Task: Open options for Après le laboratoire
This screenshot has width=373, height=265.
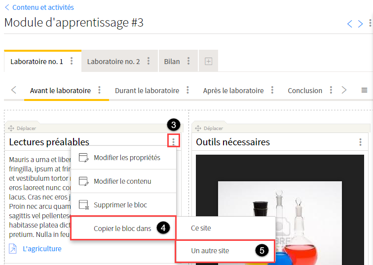Action: 272,90
